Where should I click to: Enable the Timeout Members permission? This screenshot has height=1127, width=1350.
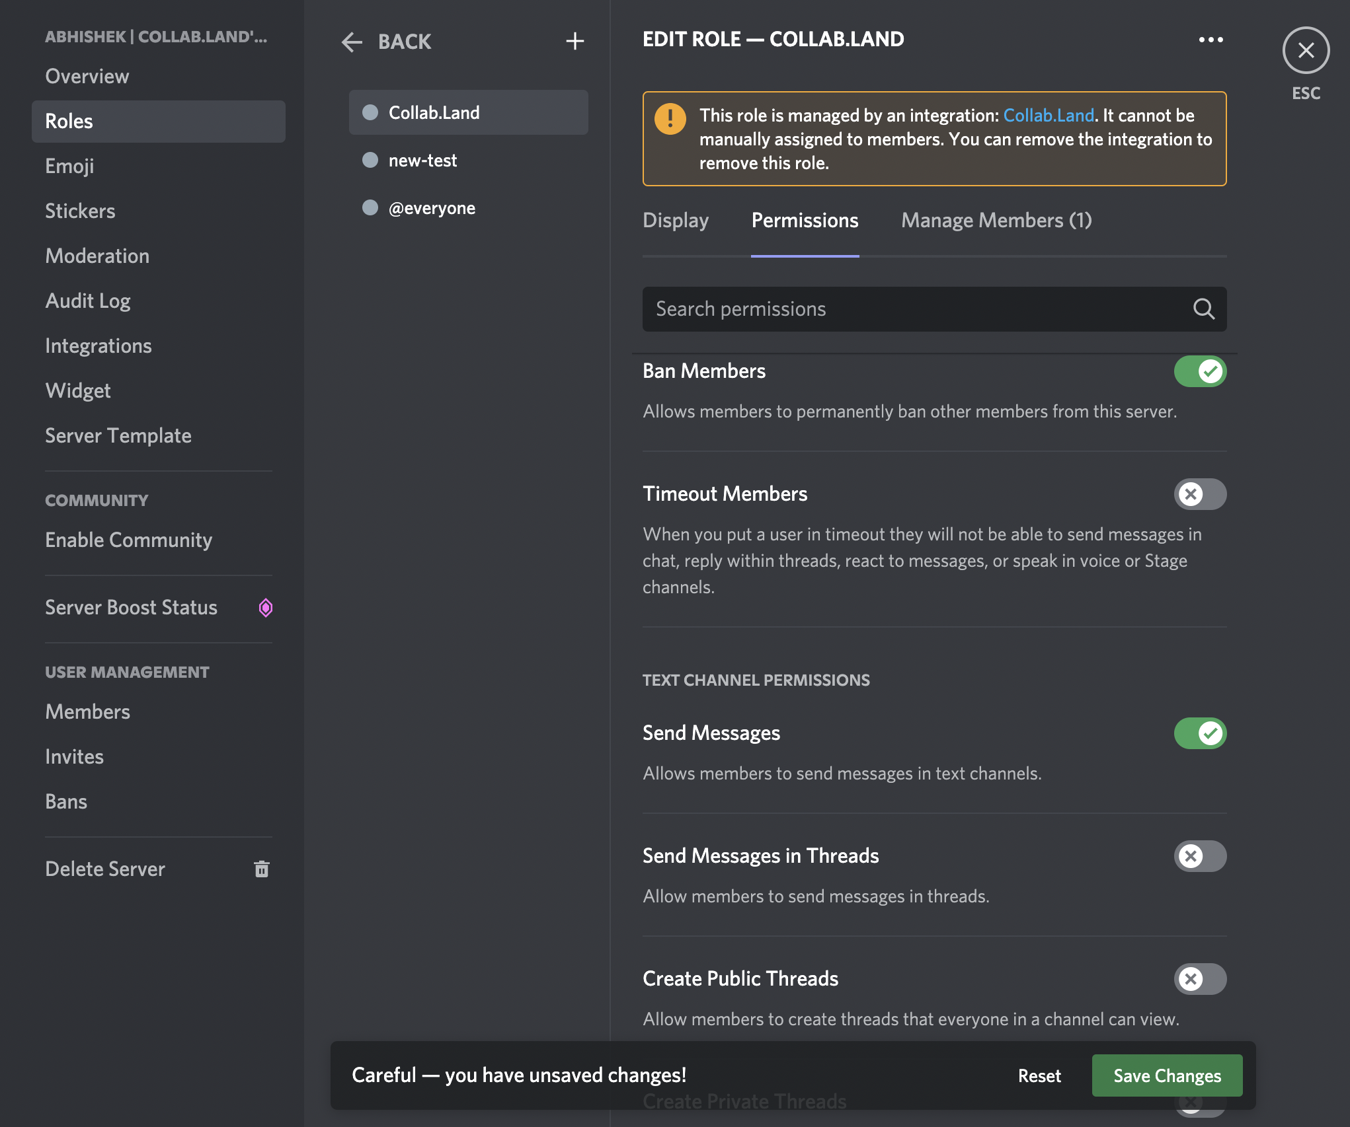pos(1200,494)
